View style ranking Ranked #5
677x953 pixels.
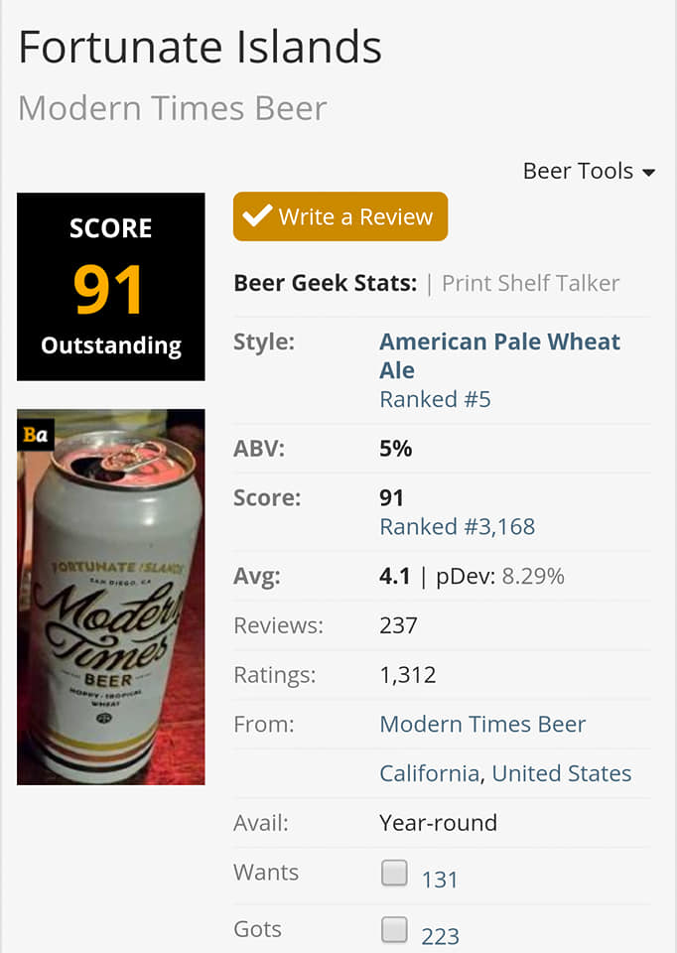(435, 399)
